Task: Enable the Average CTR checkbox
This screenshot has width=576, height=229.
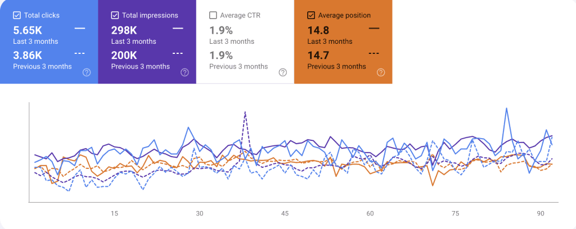Action: tap(213, 15)
